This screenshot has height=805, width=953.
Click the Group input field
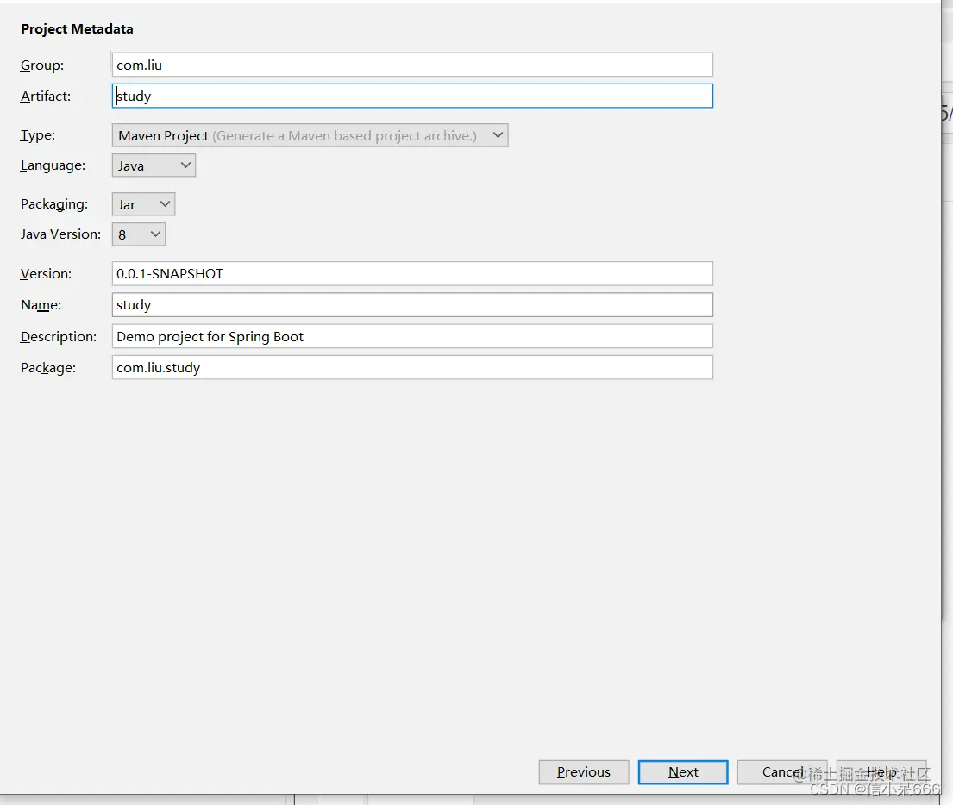pos(412,65)
